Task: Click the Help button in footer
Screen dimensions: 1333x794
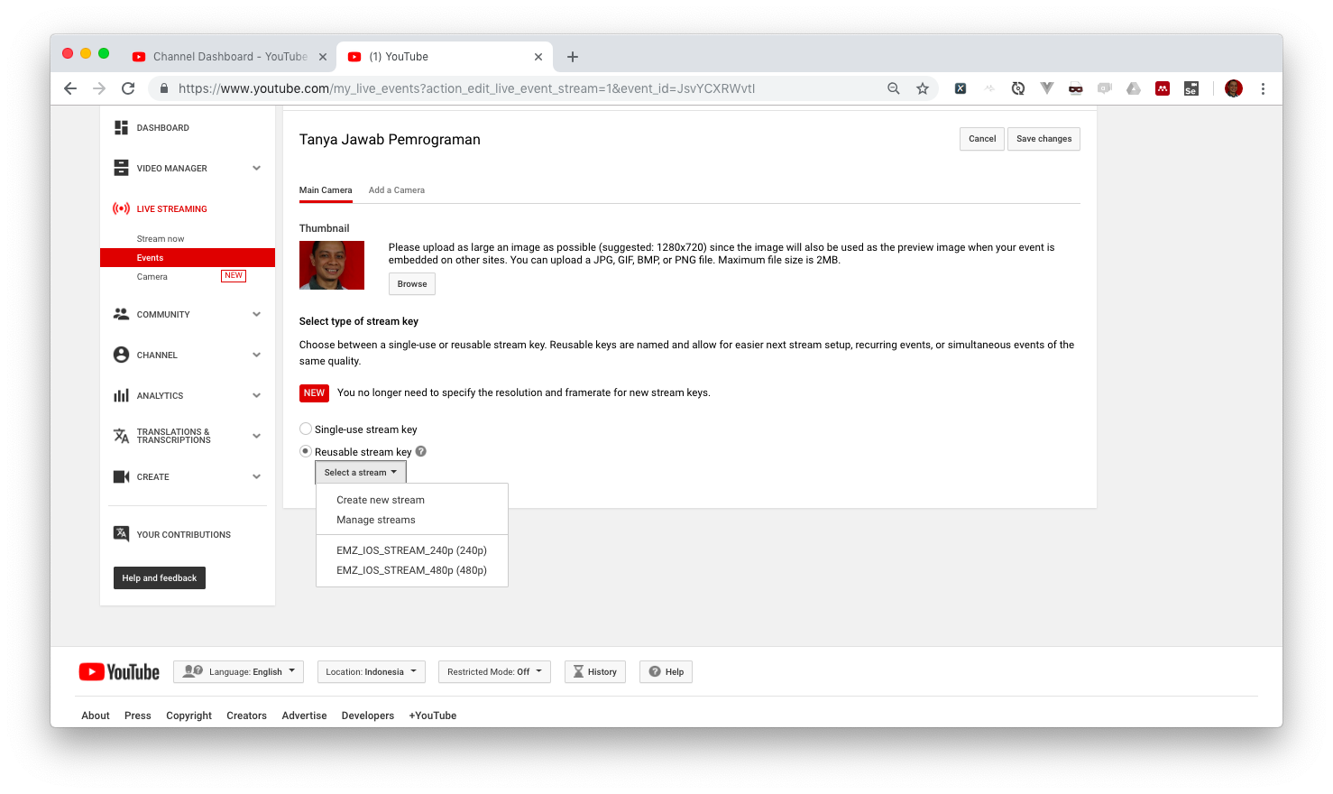Action: (x=666, y=671)
